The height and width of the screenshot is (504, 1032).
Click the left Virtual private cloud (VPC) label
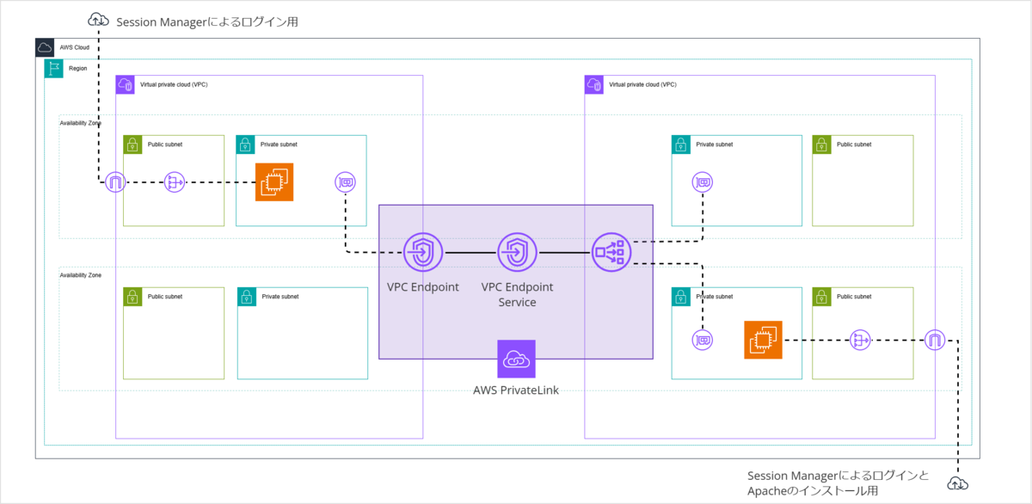click(174, 85)
